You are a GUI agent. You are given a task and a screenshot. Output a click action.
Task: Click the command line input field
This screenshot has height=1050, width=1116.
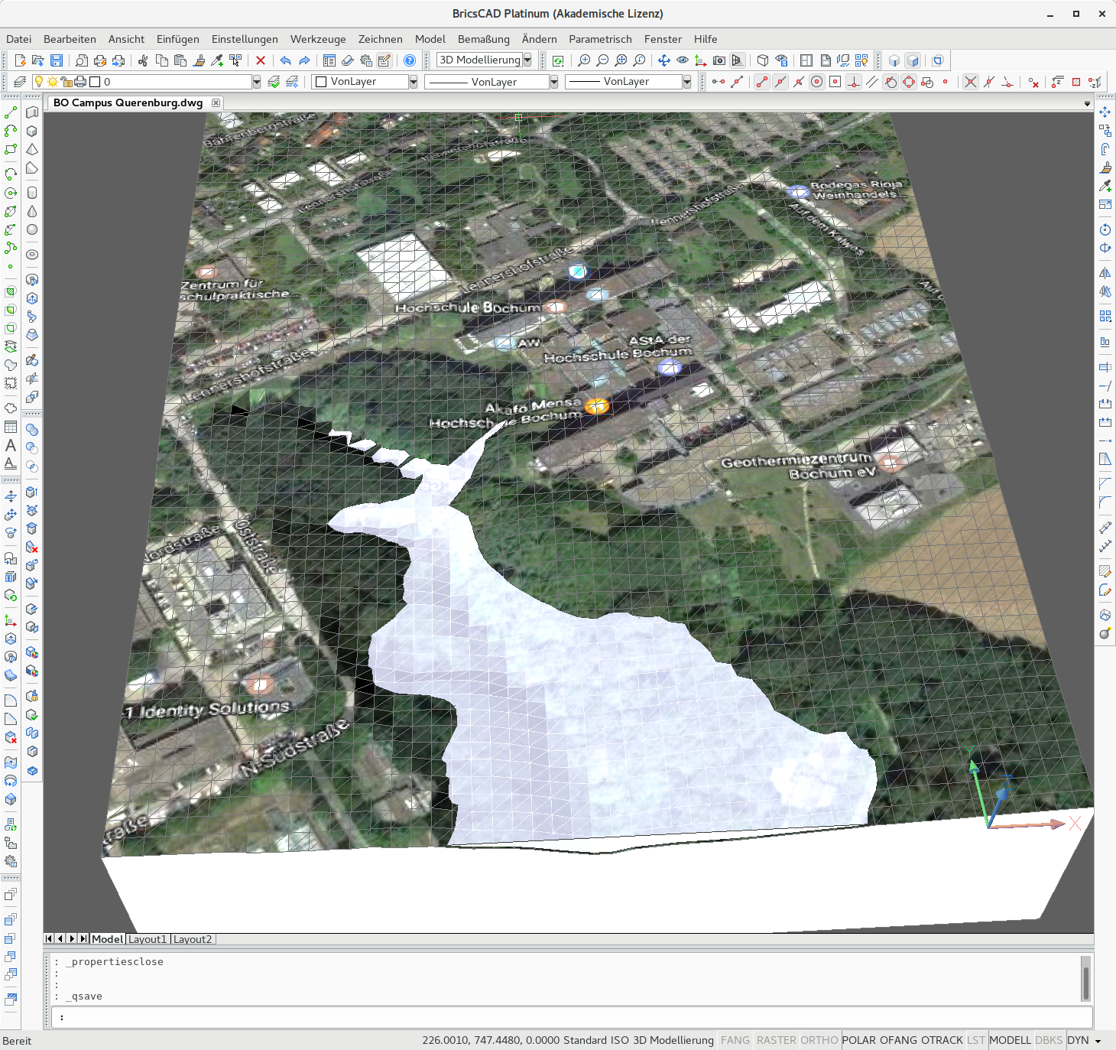pyautogui.click(x=572, y=1017)
